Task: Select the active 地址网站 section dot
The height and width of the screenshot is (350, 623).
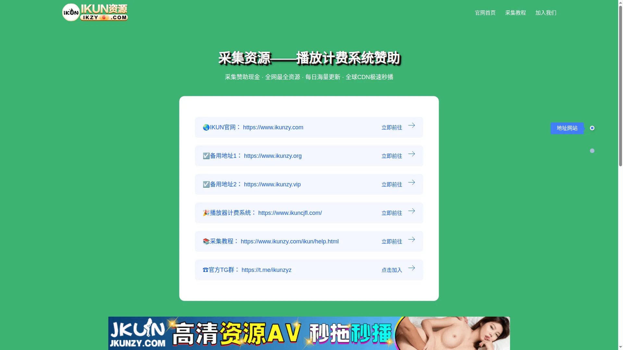Action: pos(592,128)
